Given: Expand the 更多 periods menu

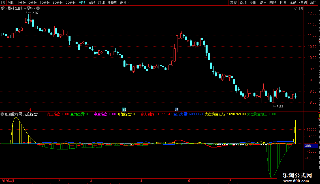Looking at the screenshot, I should 124,3.
